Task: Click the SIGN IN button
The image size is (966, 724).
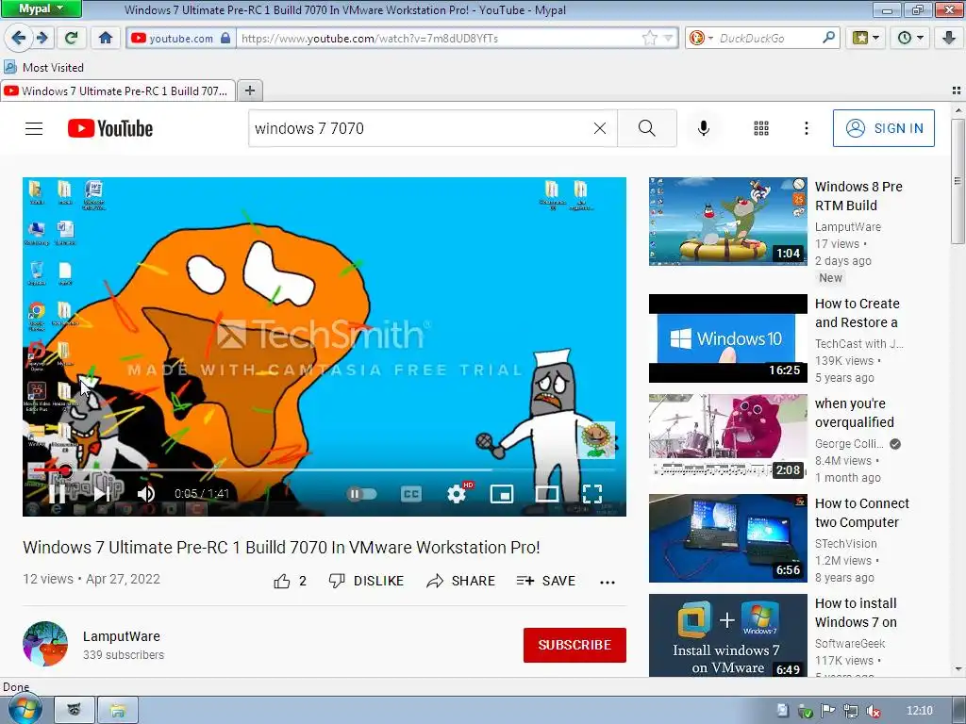Action: click(x=883, y=128)
